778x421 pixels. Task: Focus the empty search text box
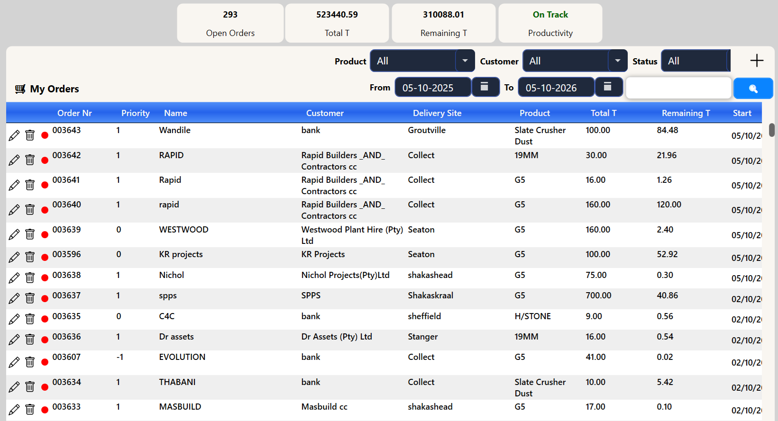(x=678, y=88)
